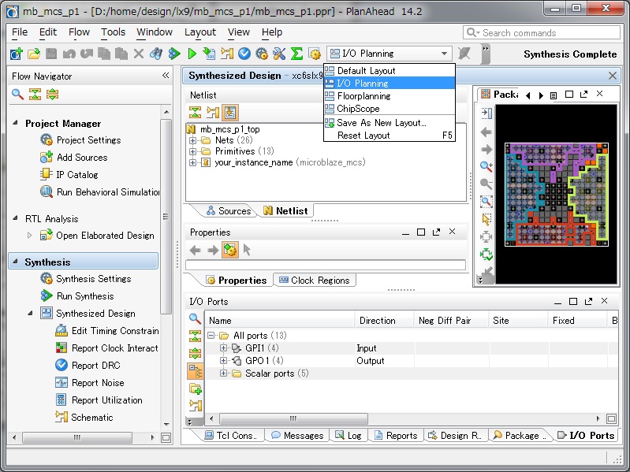This screenshot has width=630, height=472.
Task: Toggle group by interface button in I/O Ports
Action: point(196,371)
